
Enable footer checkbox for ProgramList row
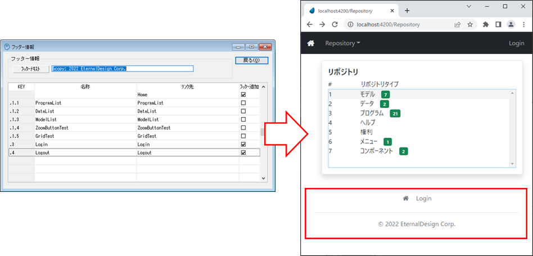(x=243, y=104)
